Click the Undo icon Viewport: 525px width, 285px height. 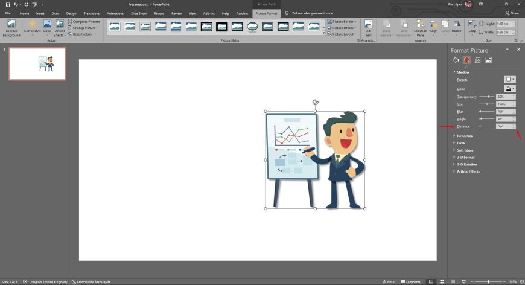(16, 4)
